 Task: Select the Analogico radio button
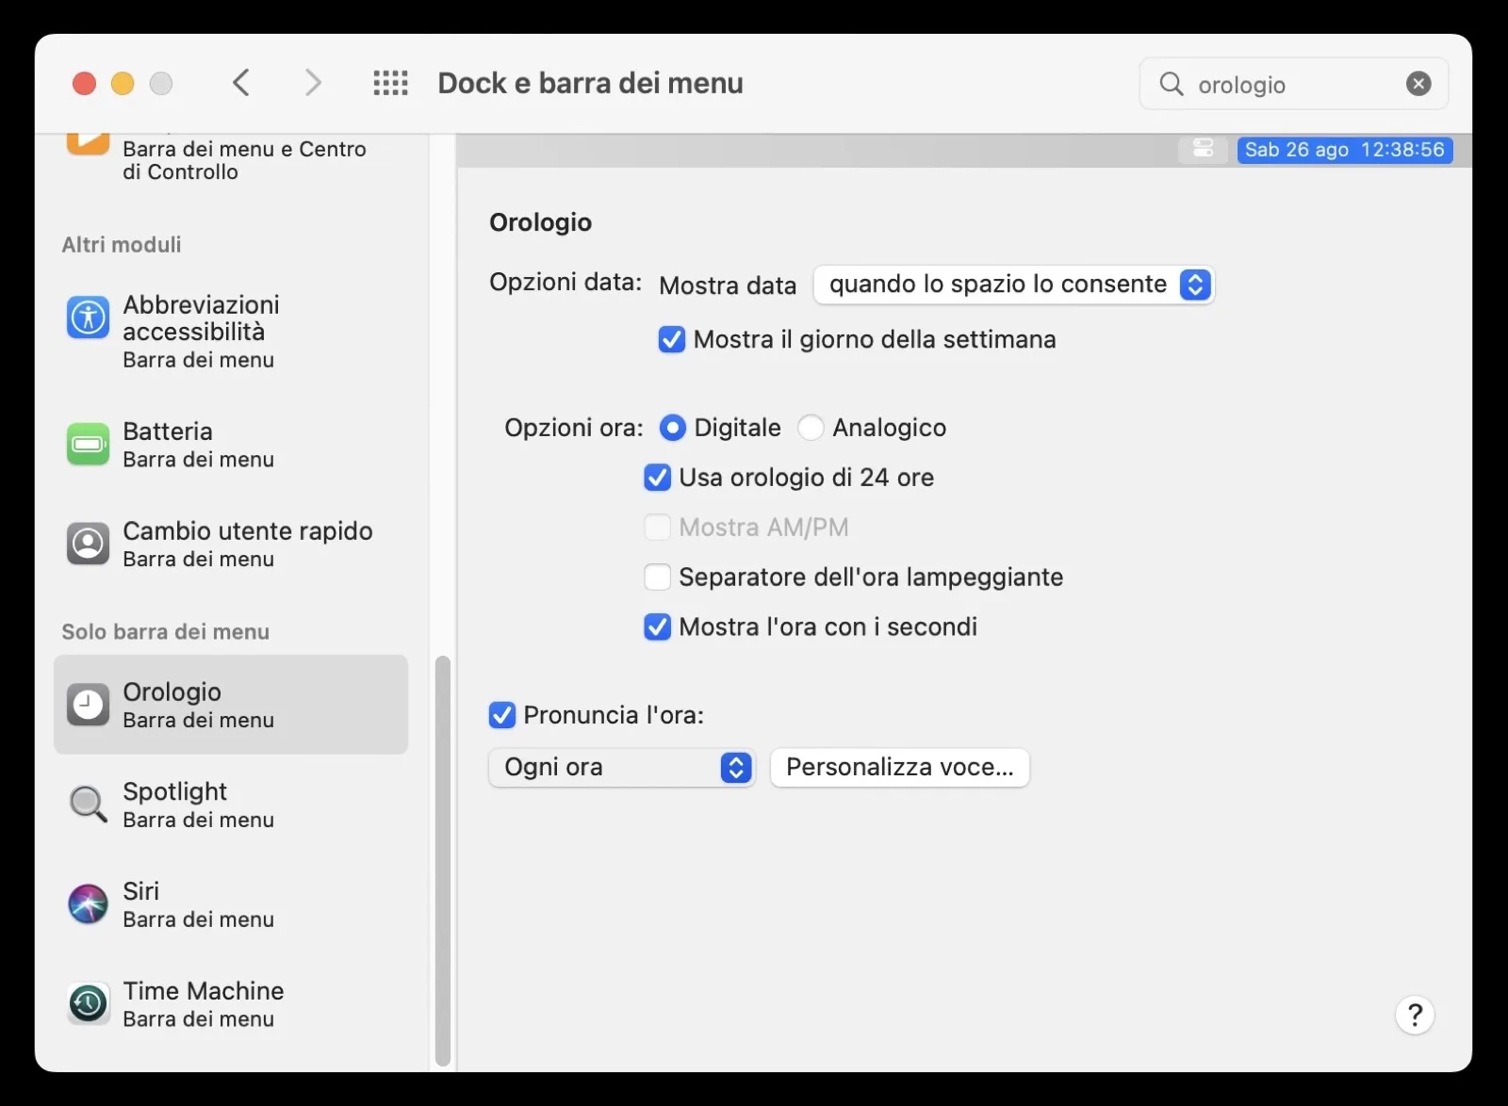[x=811, y=428]
